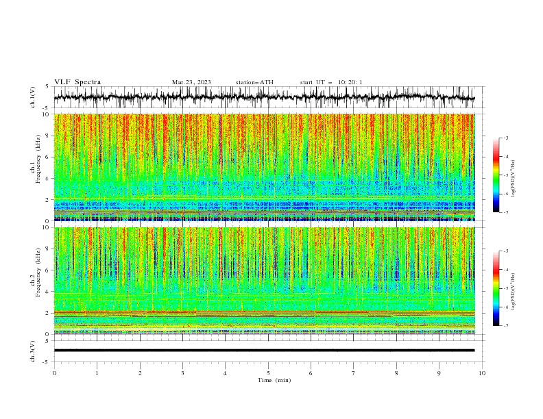Screen dimensions: 543x419
Task: Select ch.1 colorbar "log(PSD)(V²/Hz)" label
Action: [x=514, y=179]
